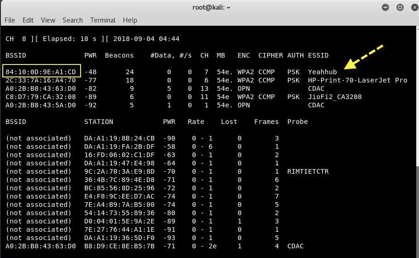Screen dimensions: 419x258
Task: Click the timestamp 2018-09-04 04:44
Action: coord(146,39)
